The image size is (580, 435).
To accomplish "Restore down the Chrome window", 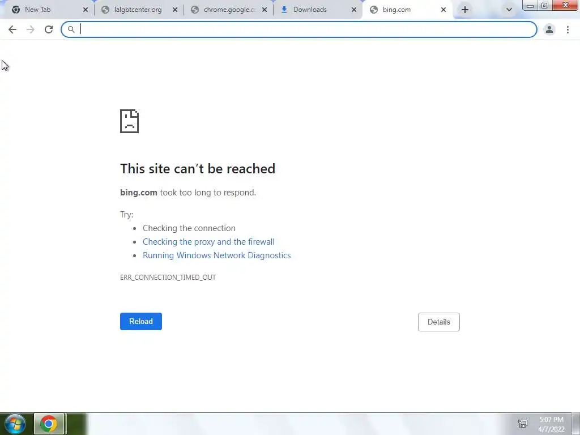I will [x=544, y=5].
